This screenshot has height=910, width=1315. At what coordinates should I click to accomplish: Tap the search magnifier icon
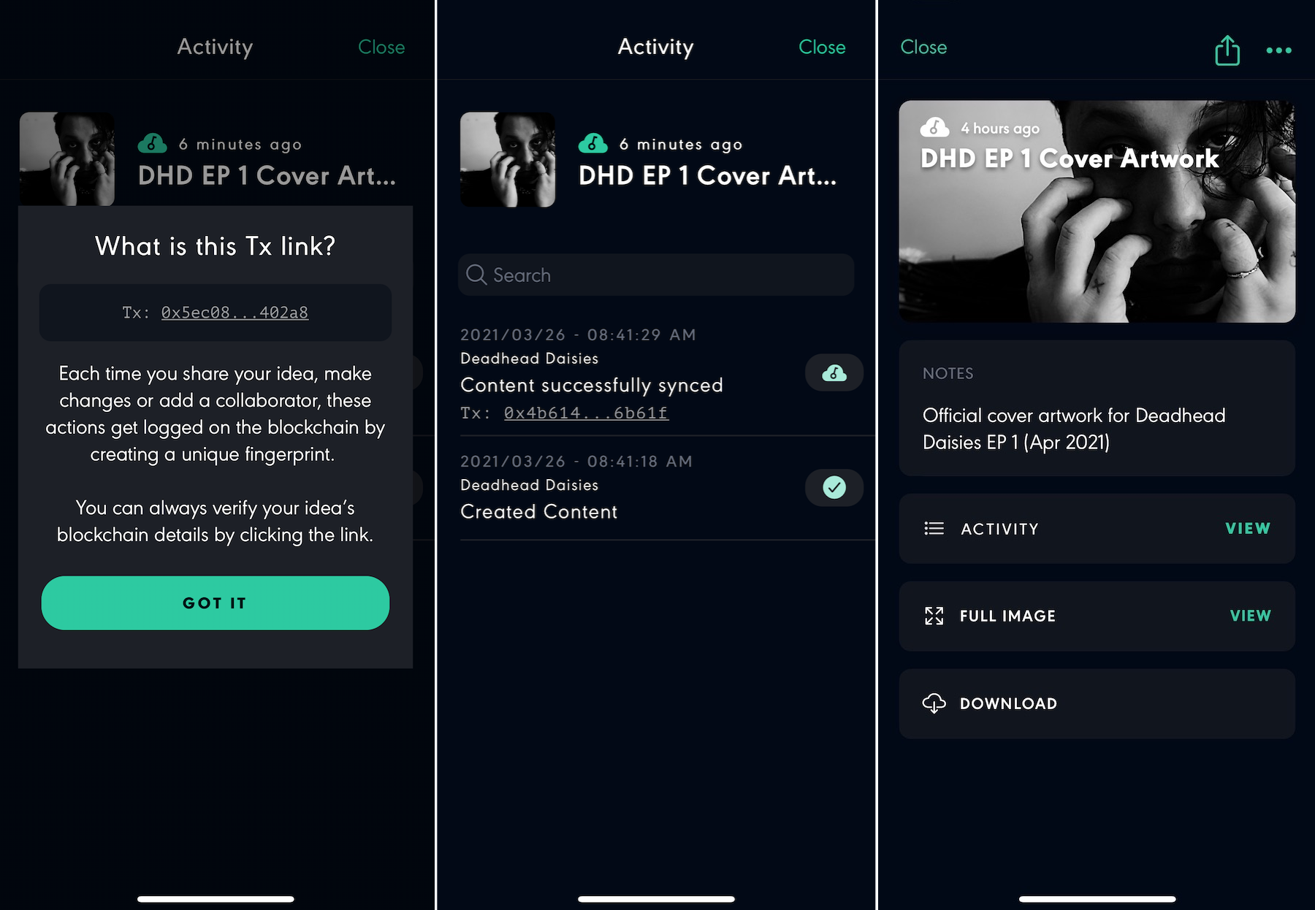click(x=476, y=275)
